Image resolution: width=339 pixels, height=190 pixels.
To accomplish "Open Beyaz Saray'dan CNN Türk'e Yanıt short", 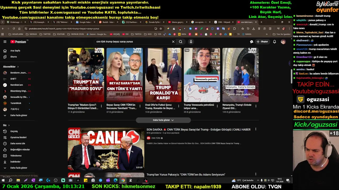I will pyautogui.click(x=124, y=75).
